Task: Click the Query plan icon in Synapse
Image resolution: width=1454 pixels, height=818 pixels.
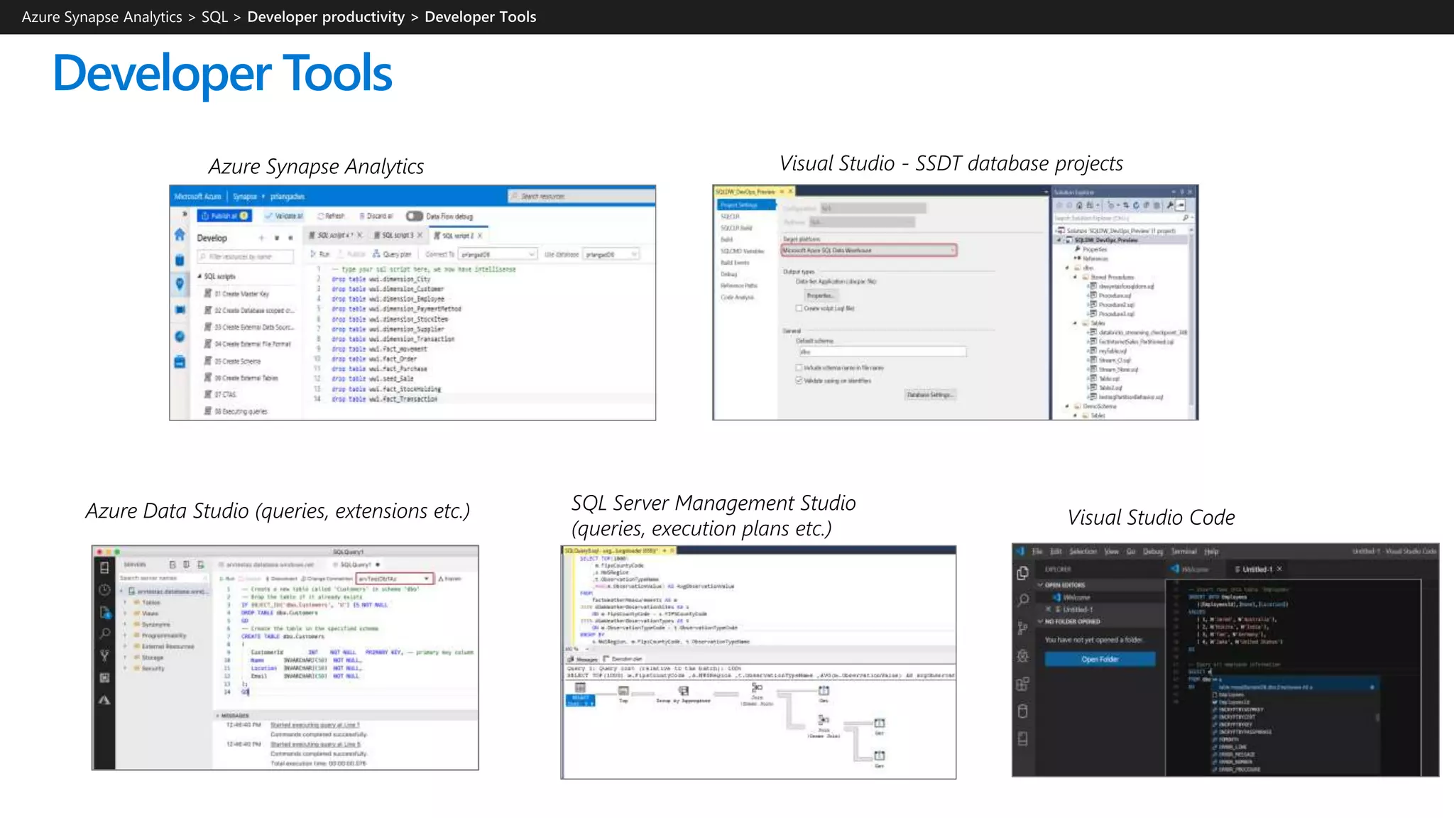Action: 377,254
